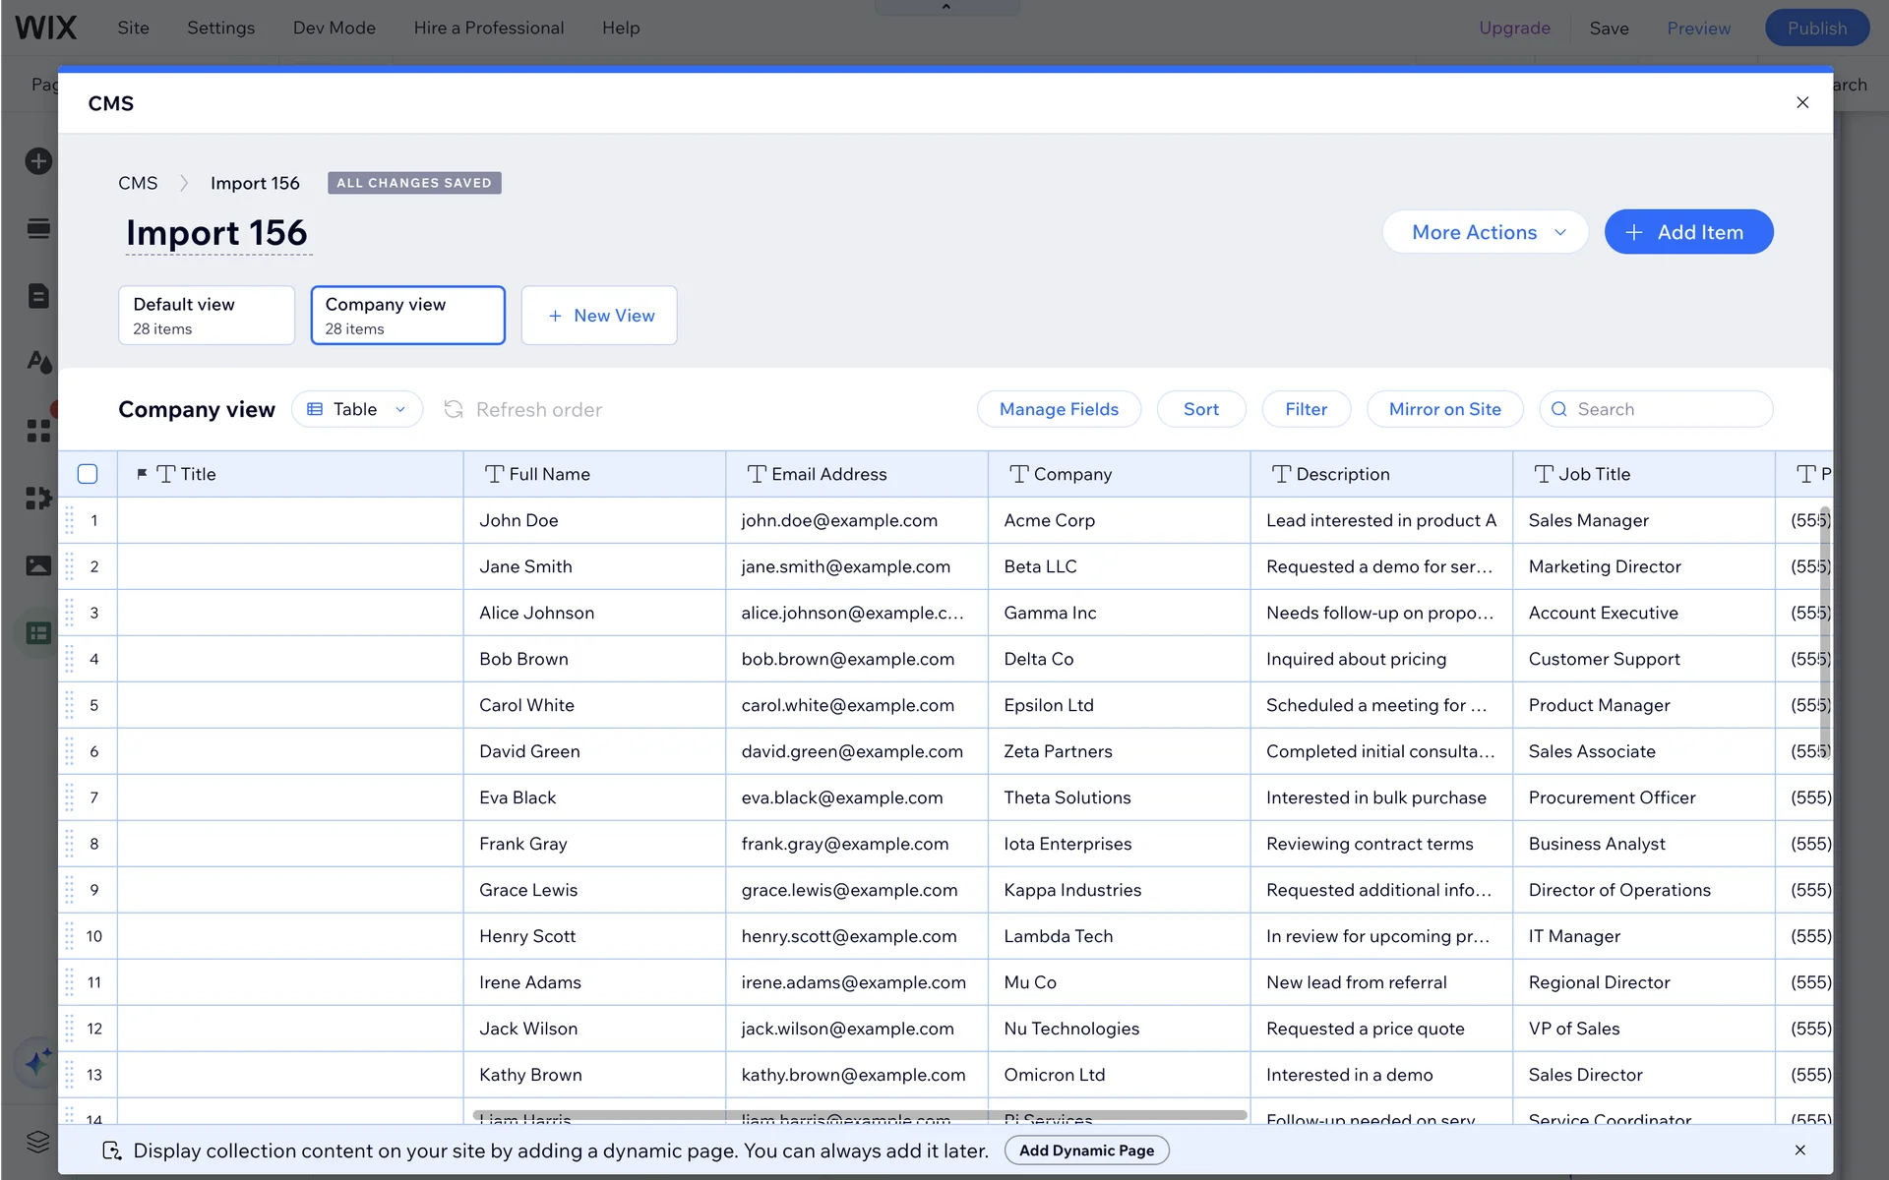Click the horizontal scrollbar of the table
The height and width of the screenshot is (1180, 1889).
point(859,1115)
